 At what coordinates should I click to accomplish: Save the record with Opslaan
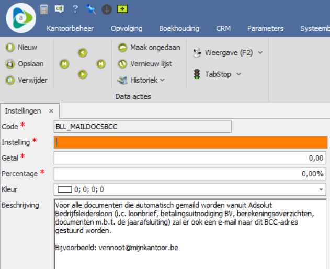click(25, 64)
